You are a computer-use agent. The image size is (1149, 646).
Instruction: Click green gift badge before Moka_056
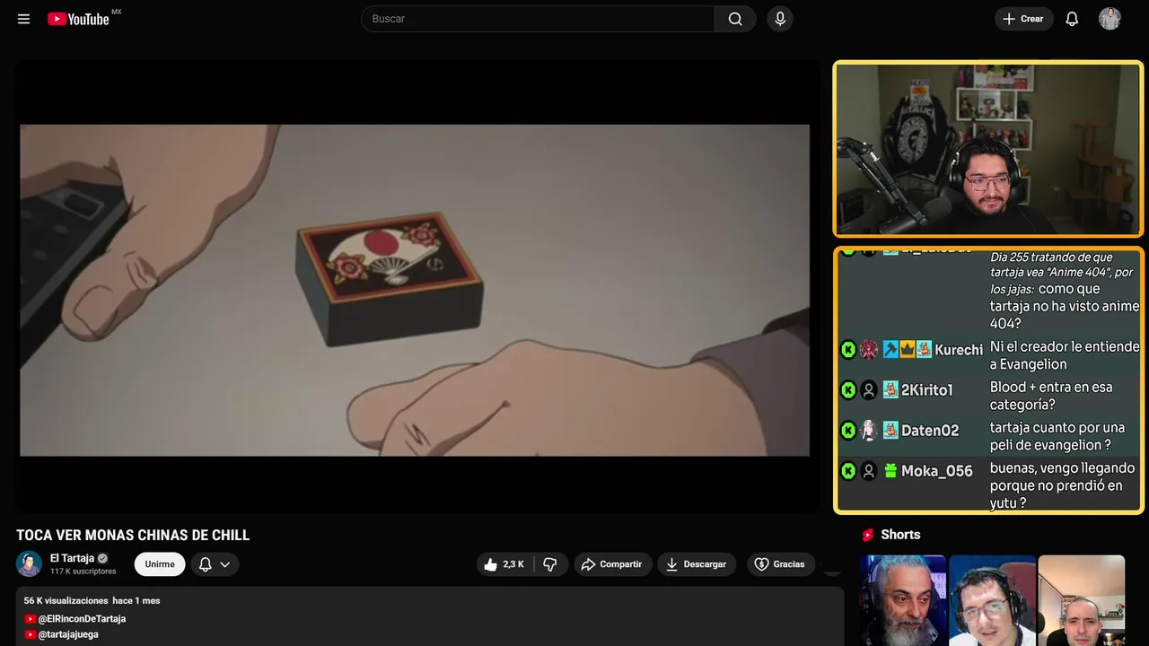click(890, 471)
